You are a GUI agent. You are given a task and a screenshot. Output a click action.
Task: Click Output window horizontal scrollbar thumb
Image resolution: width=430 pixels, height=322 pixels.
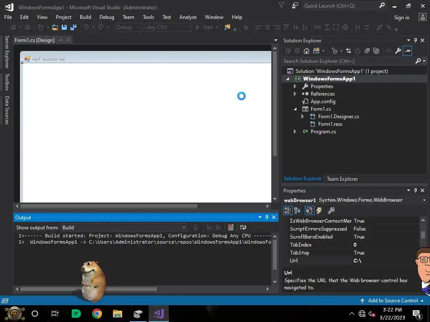pos(89,289)
